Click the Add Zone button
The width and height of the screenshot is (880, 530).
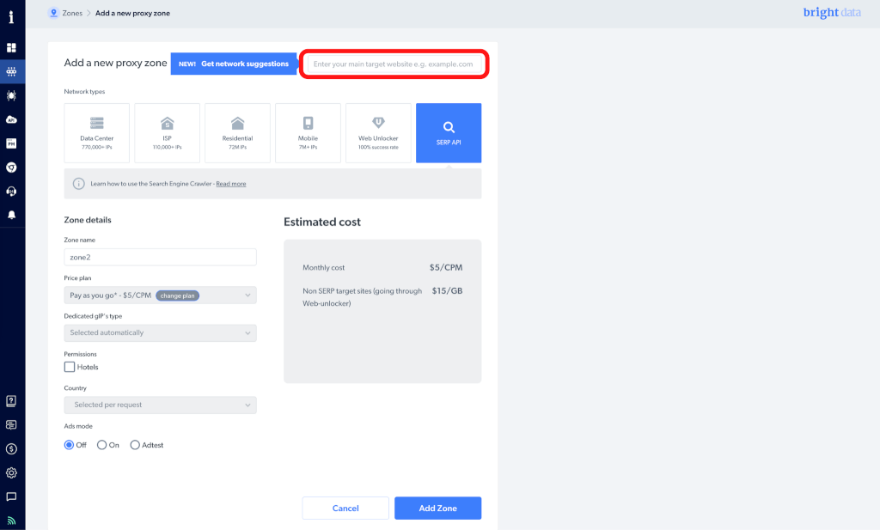click(437, 509)
